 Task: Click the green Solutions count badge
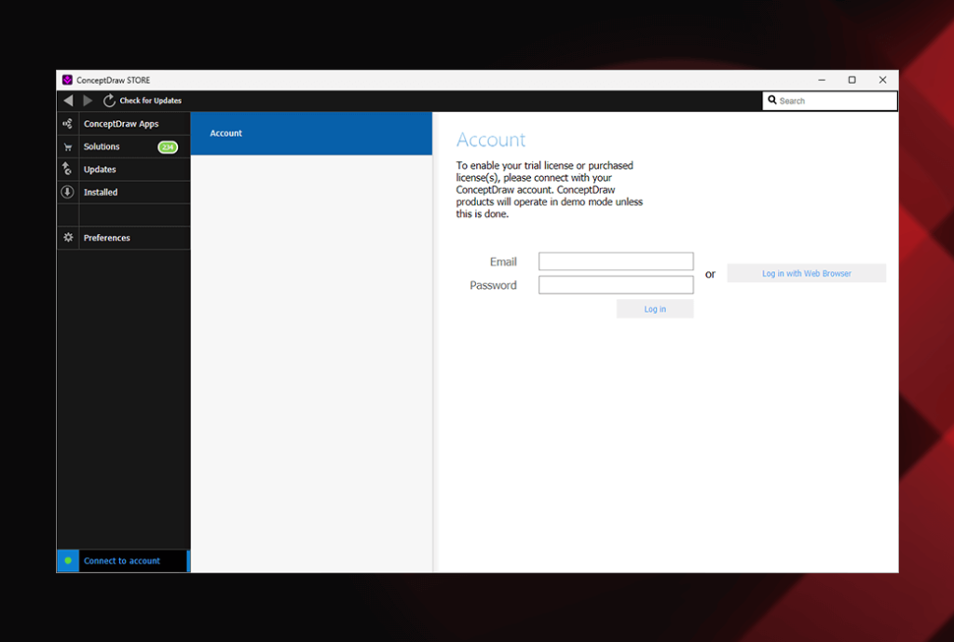click(168, 146)
